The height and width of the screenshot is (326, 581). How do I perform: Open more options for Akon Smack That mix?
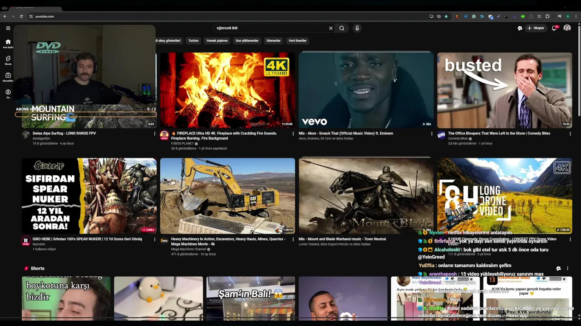click(432, 134)
